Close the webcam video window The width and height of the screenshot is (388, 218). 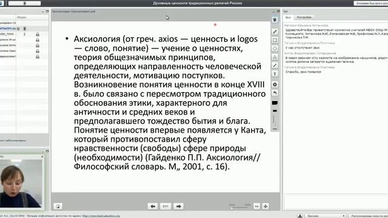coord(42,157)
